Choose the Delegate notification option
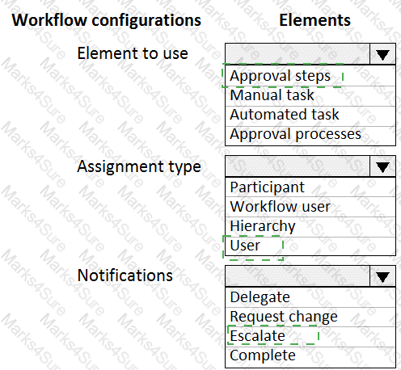This screenshot has height=370, width=401. coord(310,297)
